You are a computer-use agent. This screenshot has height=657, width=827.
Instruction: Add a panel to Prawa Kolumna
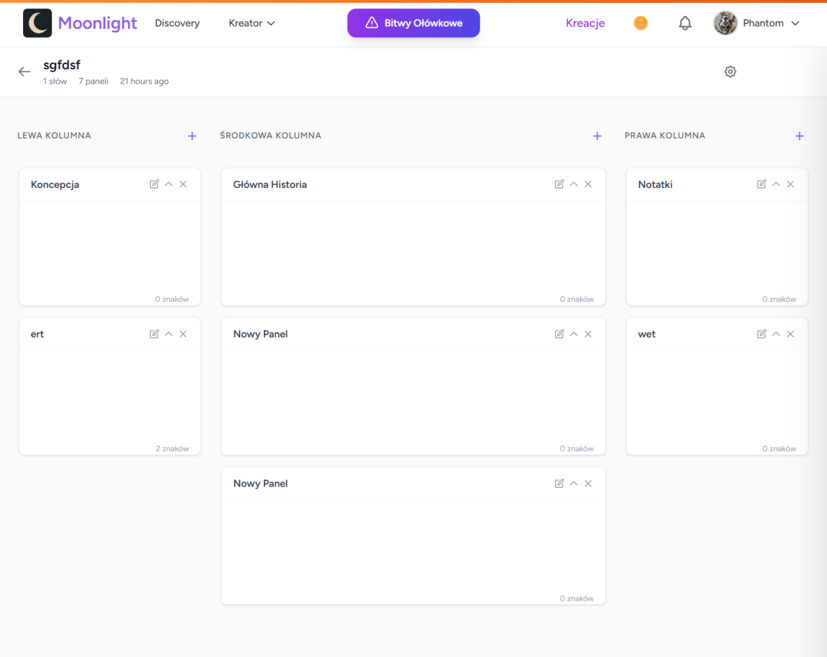pyautogui.click(x=799, y=136)
